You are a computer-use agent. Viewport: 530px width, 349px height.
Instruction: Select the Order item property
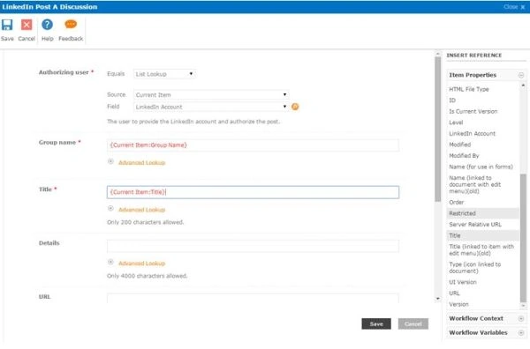coord(457,203)
